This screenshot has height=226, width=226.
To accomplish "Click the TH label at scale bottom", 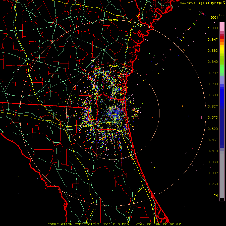I will click(x=216, y=196).
